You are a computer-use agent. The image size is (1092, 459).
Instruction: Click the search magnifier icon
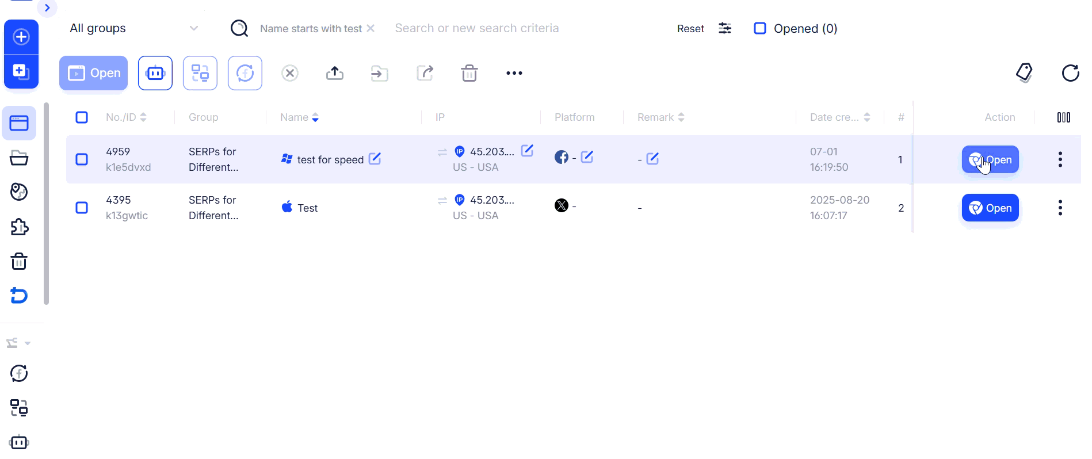coord(239,28)
